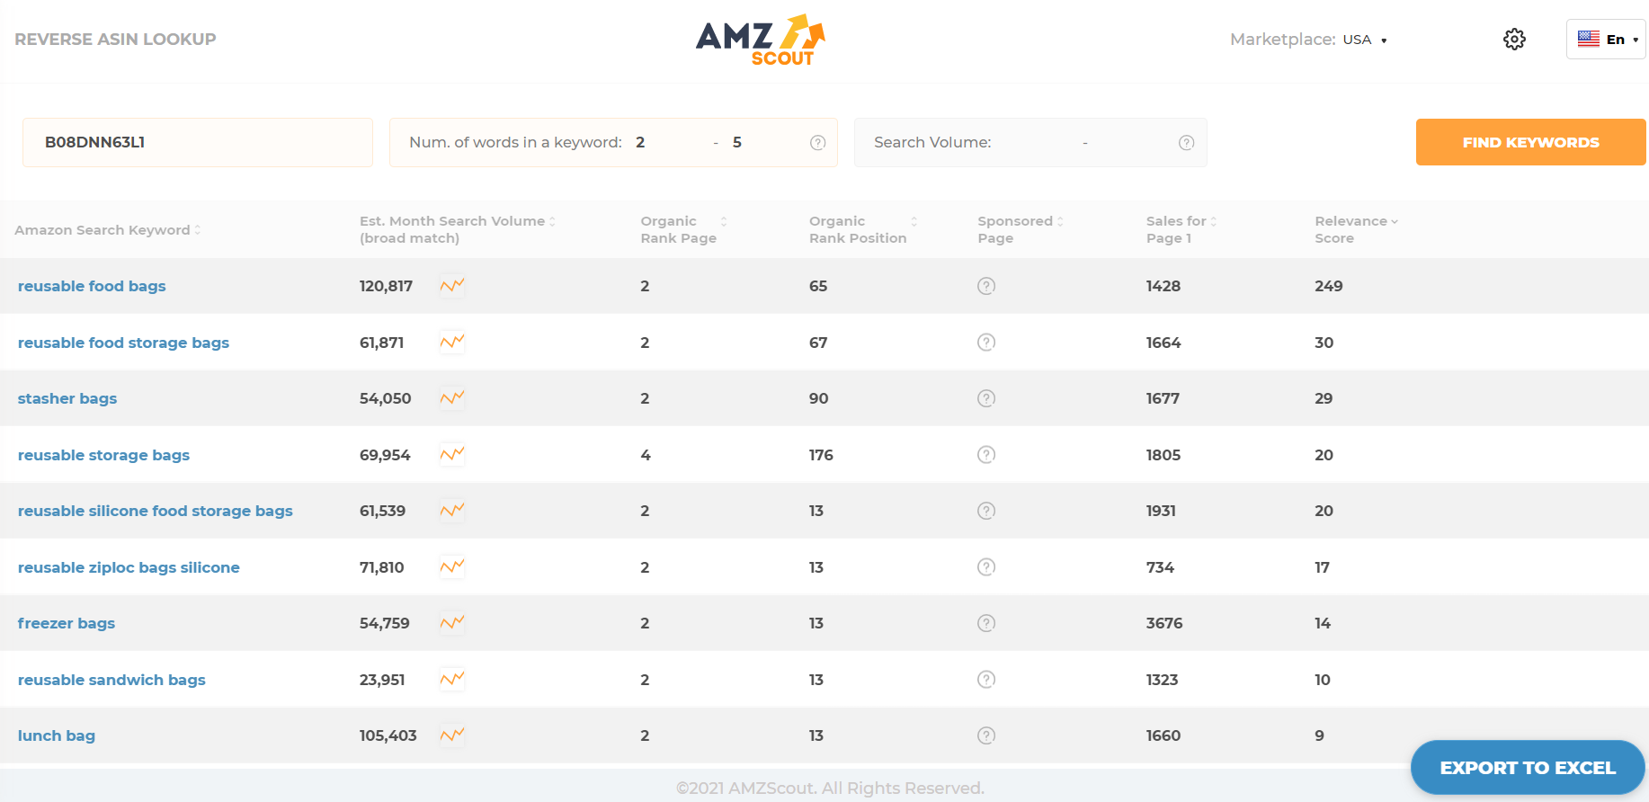Click help icon in Search Volume filter
1649x802 pixels.
coord(1186,143)
